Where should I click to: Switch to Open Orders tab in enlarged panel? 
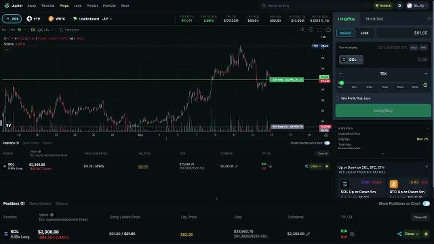point(40,203)
